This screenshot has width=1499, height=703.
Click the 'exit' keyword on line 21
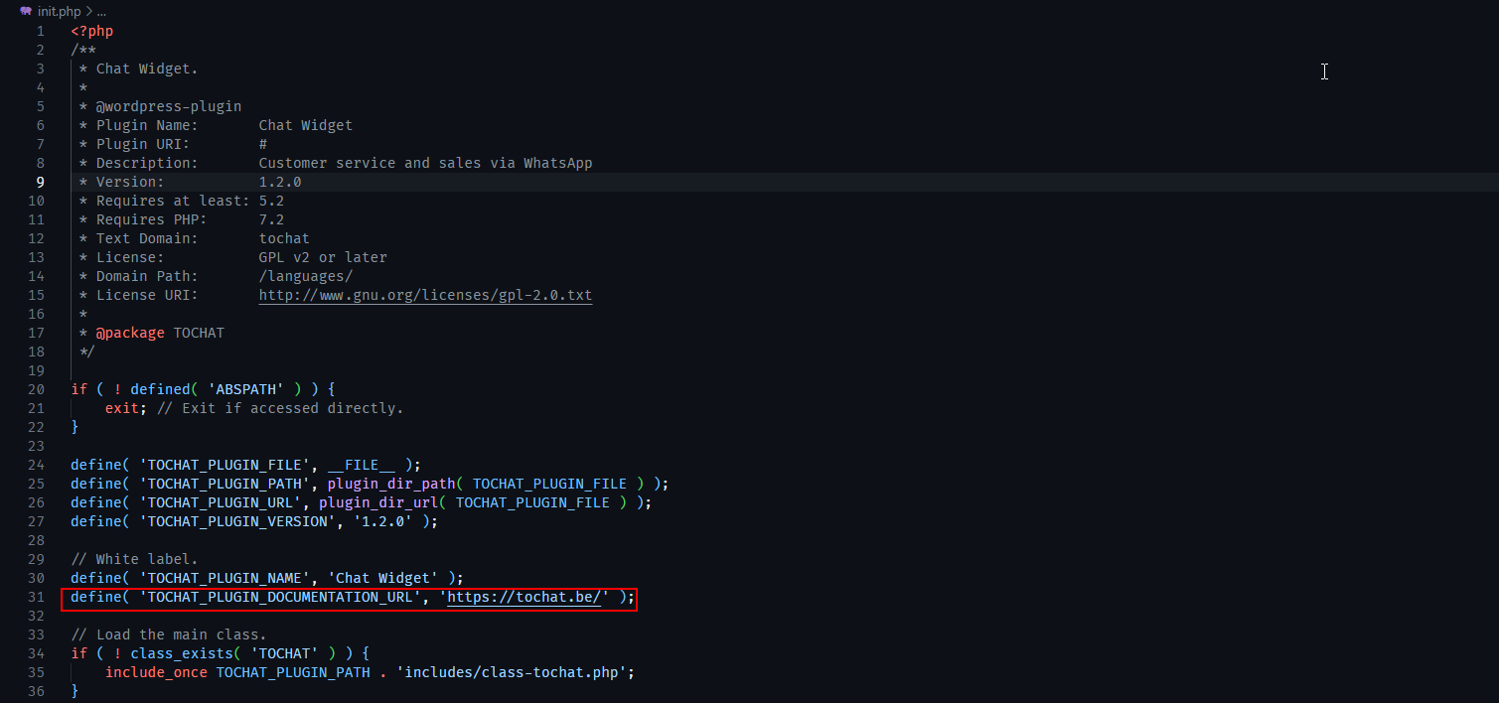(x=122, y=408)
